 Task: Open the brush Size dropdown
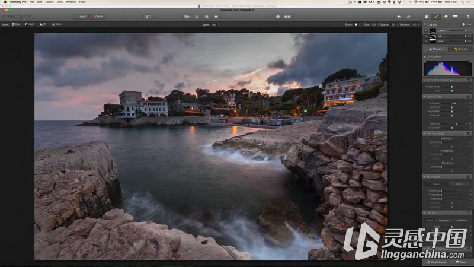374,24
